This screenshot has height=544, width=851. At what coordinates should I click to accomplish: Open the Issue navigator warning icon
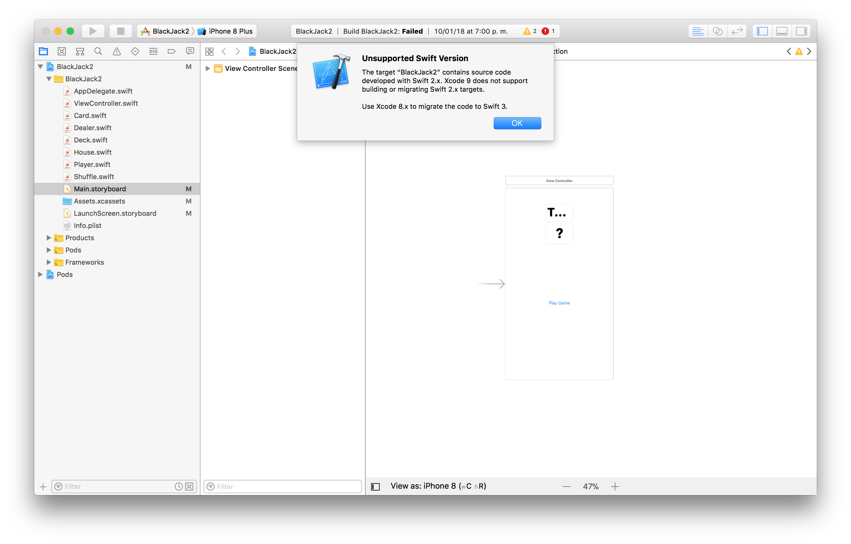coord(117,52)
